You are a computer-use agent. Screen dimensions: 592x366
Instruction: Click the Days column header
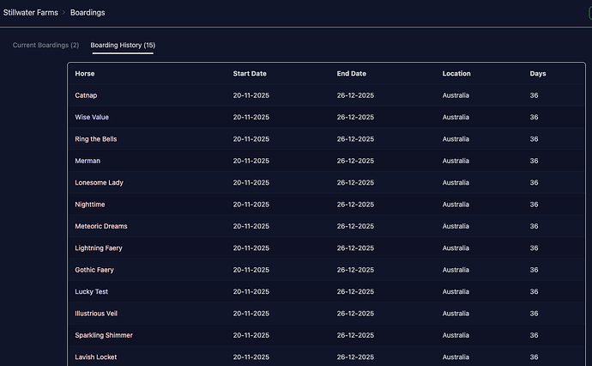click(537, 74)
